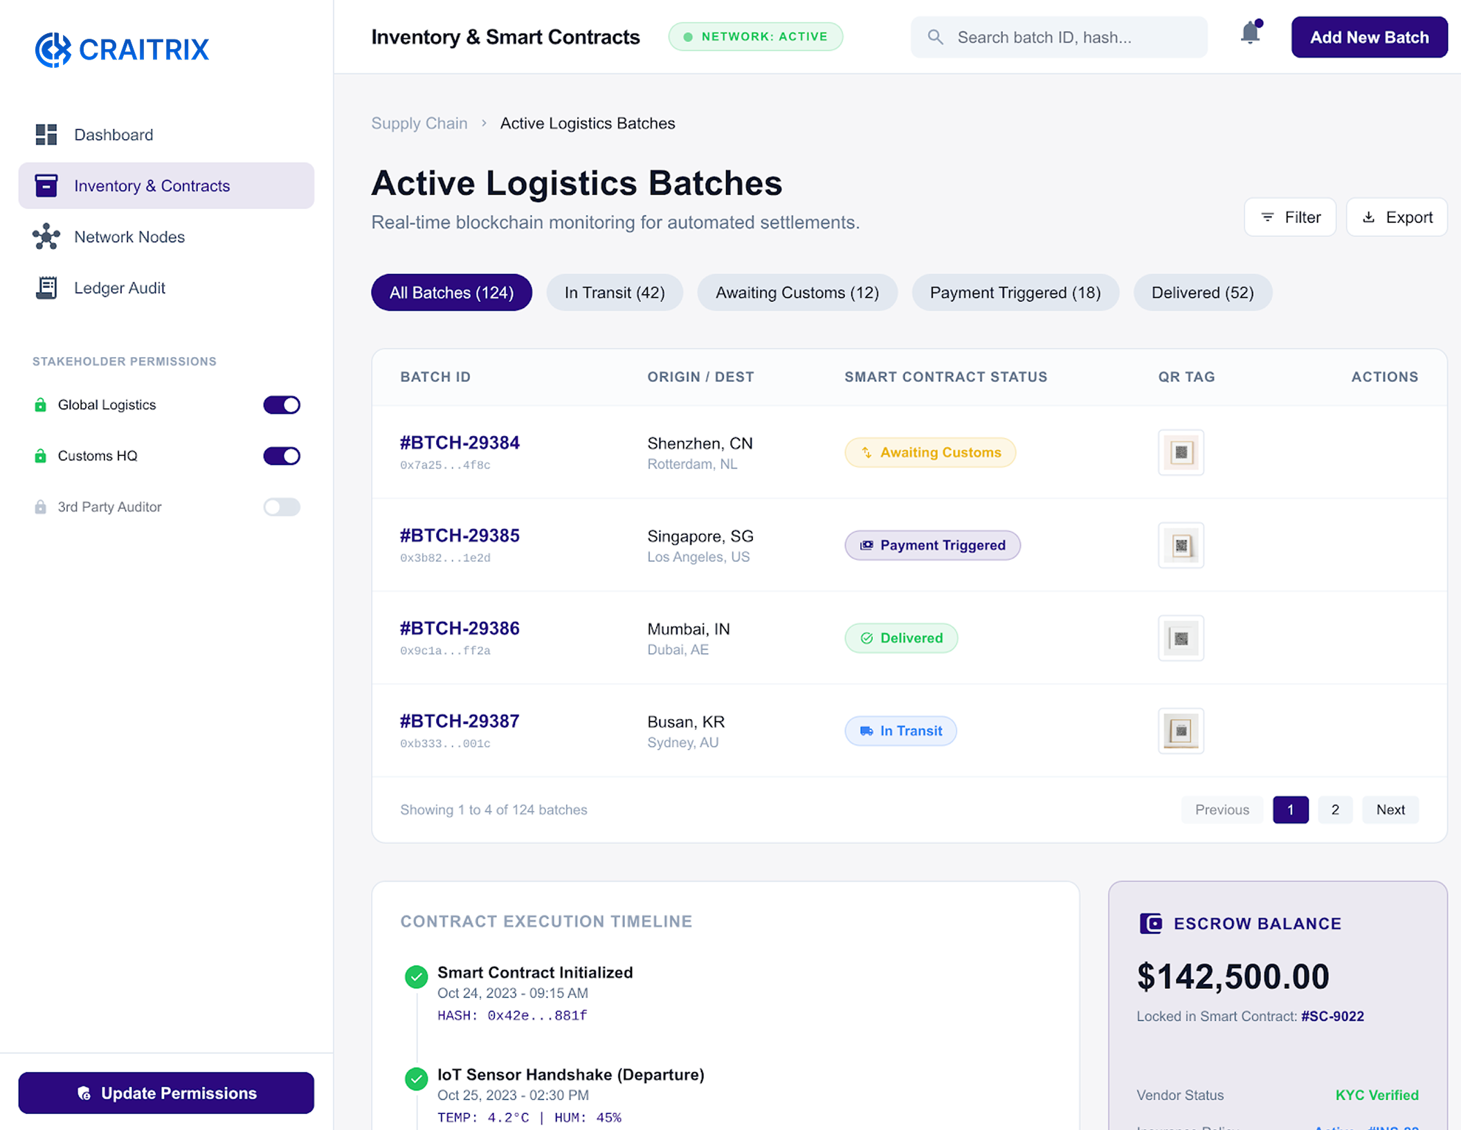Disable the Global Logistics permission toggle
The width and height of the screenshot is (1461, 1130).
282,405
